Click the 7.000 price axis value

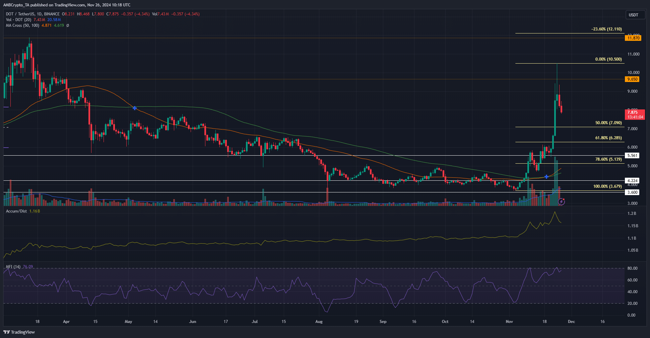tap(632, 129)
